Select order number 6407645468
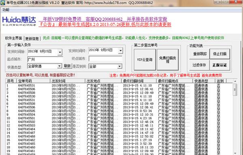243x155 pixels. coord(27,136)
